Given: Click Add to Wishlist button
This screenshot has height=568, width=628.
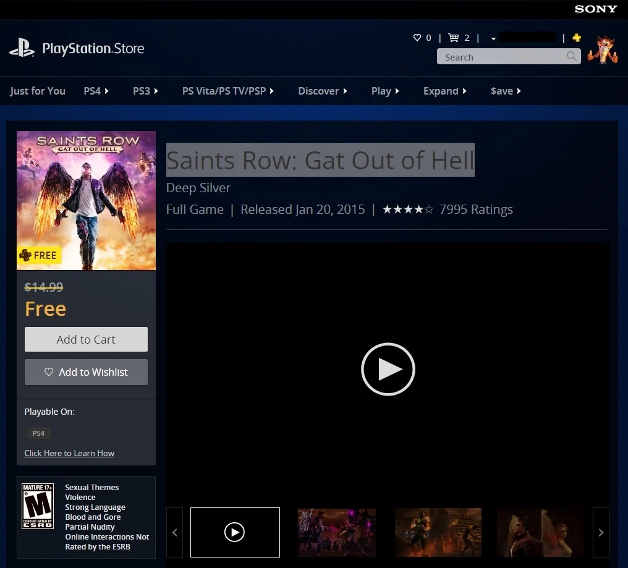Looking at the screenshot, I should pyautogui.click(x=86, y=372).
